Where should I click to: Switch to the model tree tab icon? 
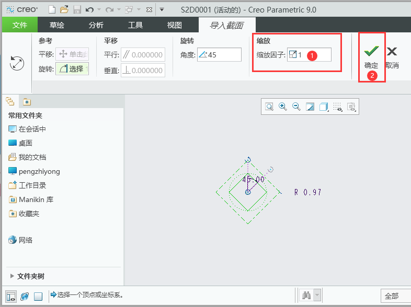(x=10, y=101)
